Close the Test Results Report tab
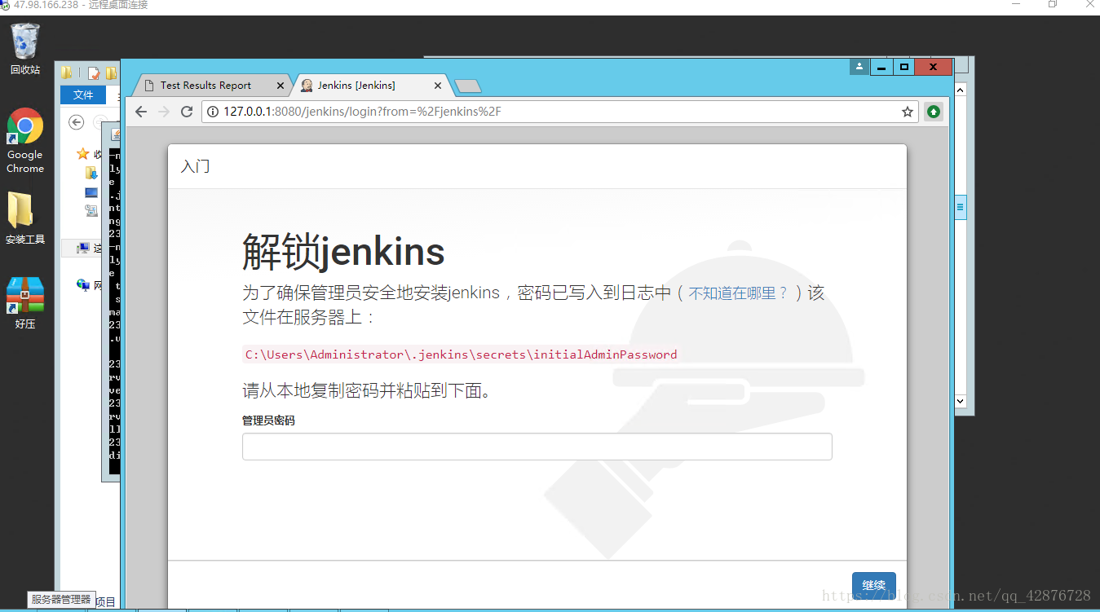1100x612 pixels. (x=281, y=86)
